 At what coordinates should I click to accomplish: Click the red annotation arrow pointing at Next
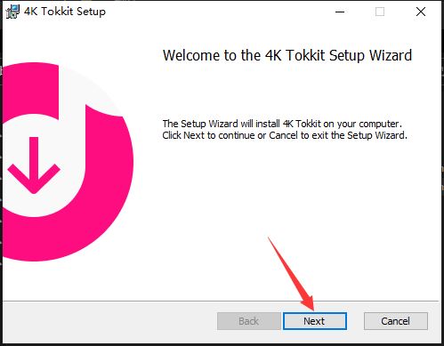[x=291, y=273]
